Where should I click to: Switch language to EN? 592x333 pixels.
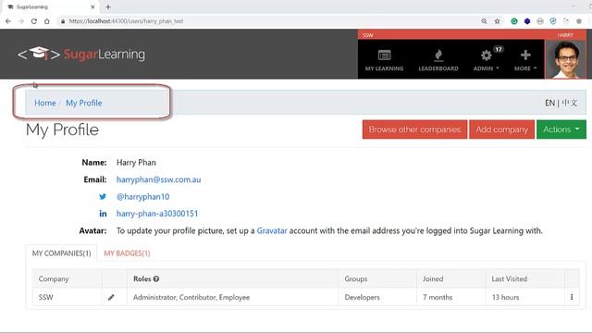click(x=549, y=103)
